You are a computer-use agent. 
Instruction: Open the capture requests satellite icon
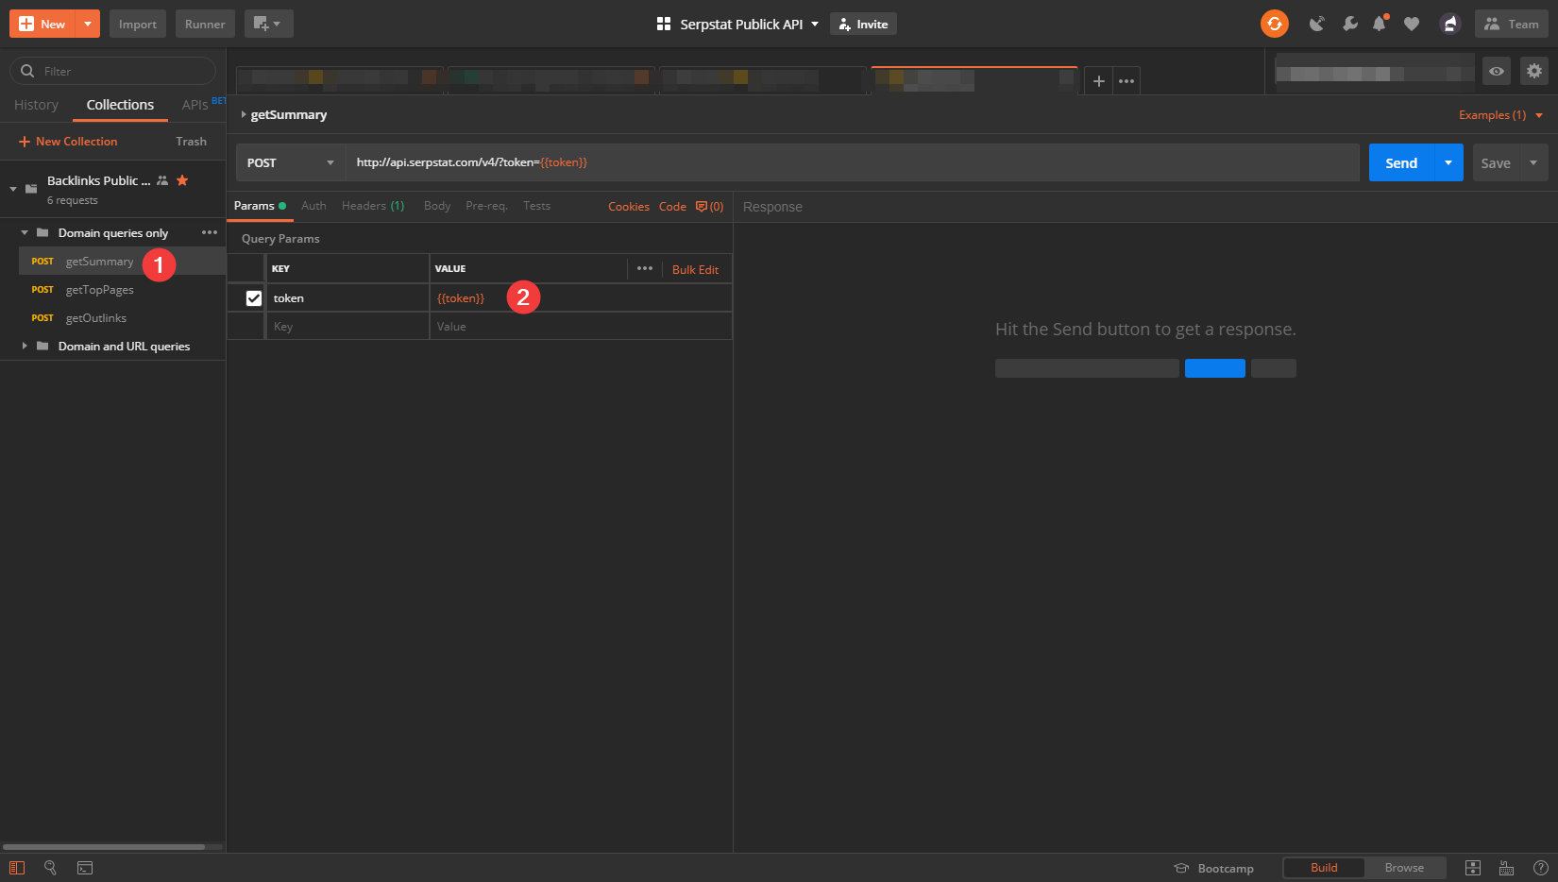click(1316, 24)
